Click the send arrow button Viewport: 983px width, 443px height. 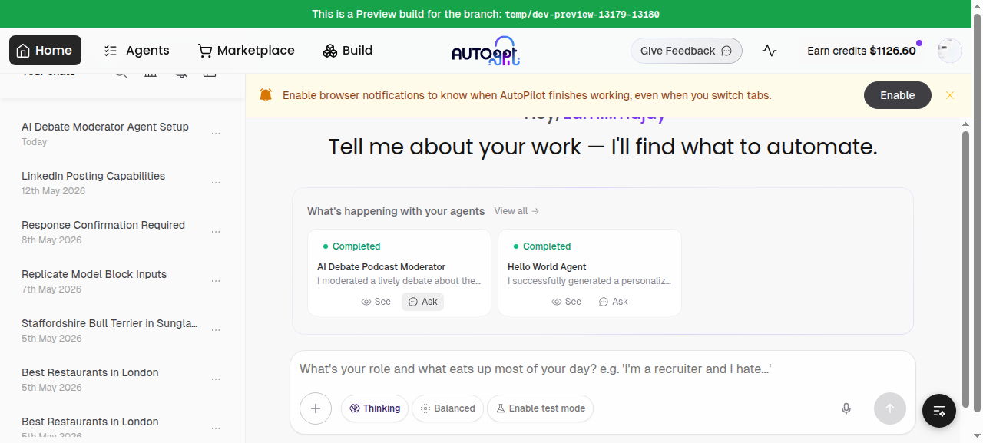click(x=890, y=408)
